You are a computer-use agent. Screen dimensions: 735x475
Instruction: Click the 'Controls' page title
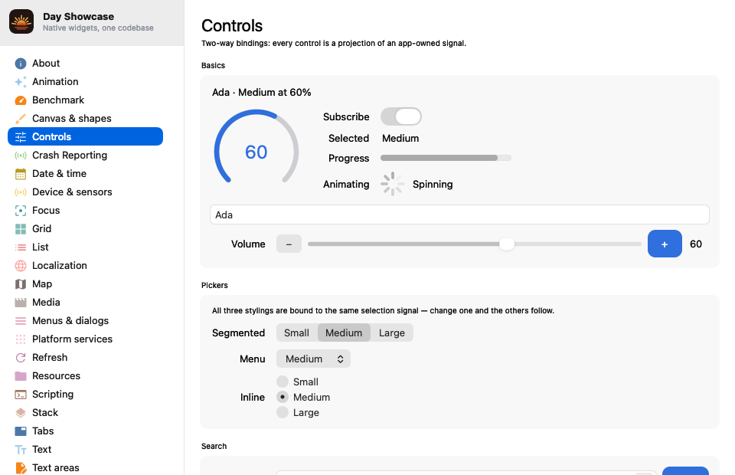[x=232, y=26]
